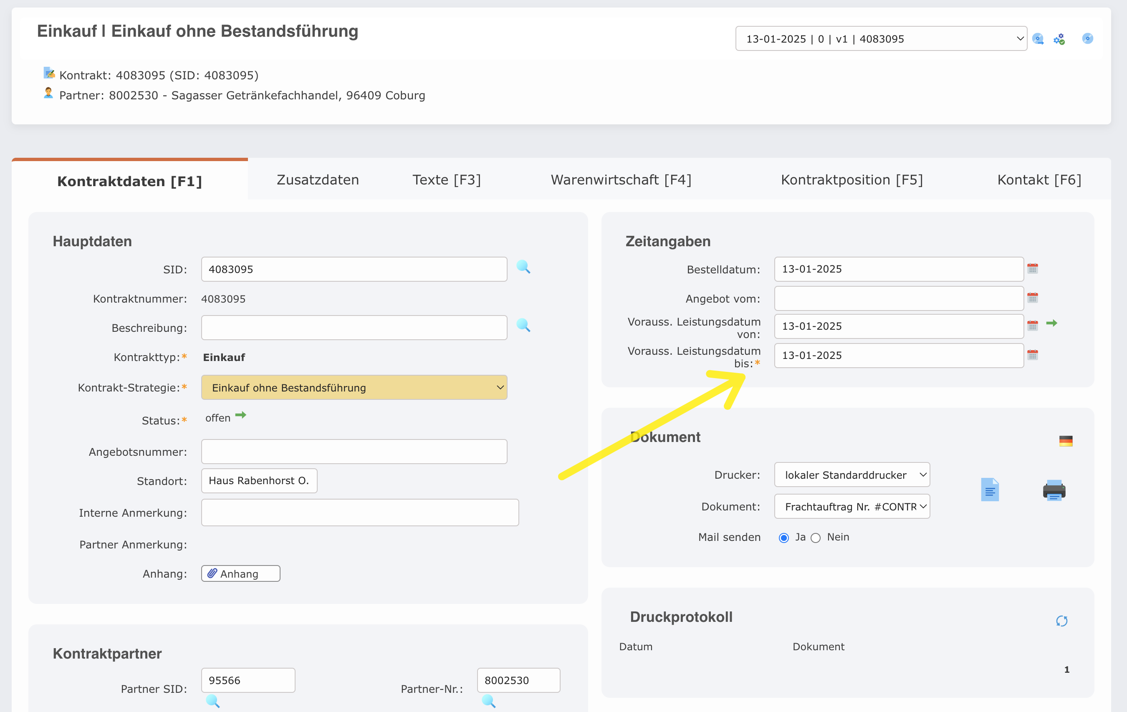Open calendar for Angebot vom date
This screenshot has width=1127, height=712.
1033,298
